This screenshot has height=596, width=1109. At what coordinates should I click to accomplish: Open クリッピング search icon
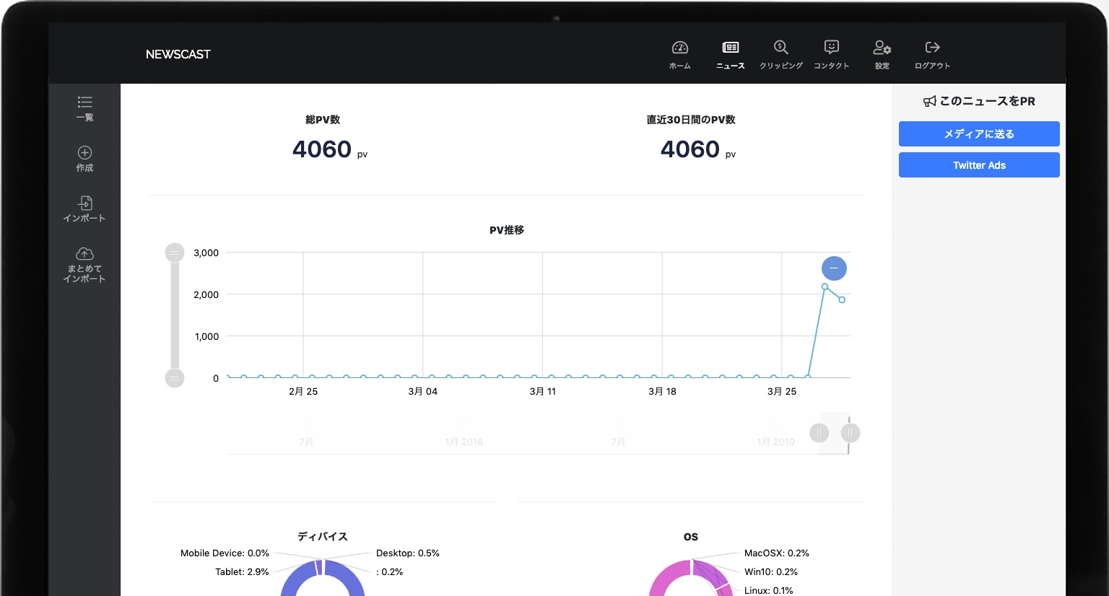click(780, 48)
